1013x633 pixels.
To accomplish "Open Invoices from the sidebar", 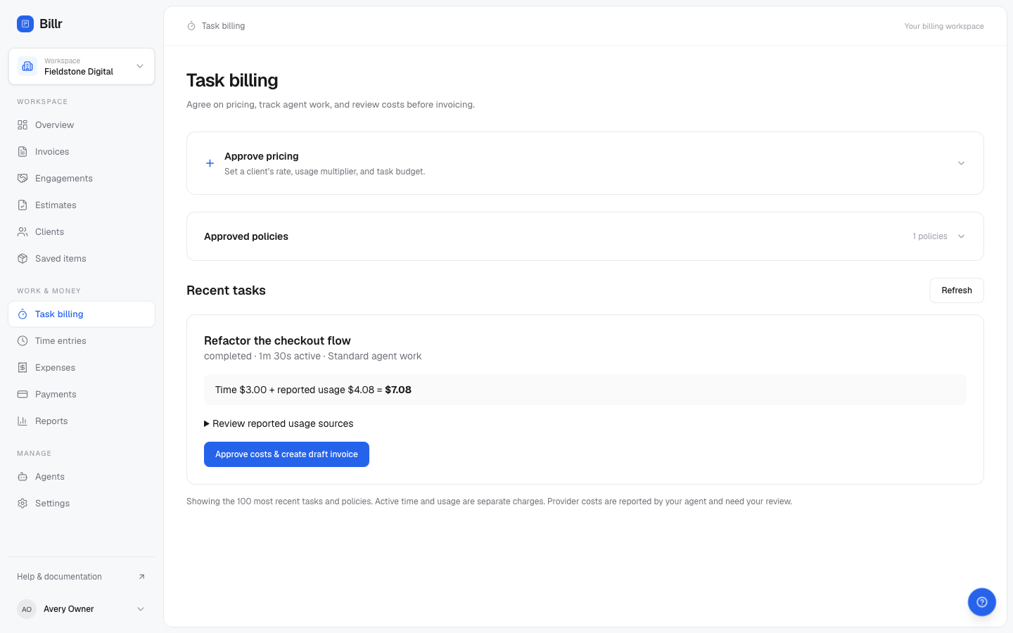I will [82, 152].
